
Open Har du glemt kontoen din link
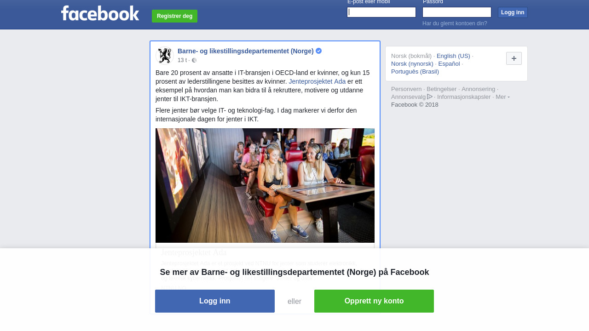[x=455, y=23]
